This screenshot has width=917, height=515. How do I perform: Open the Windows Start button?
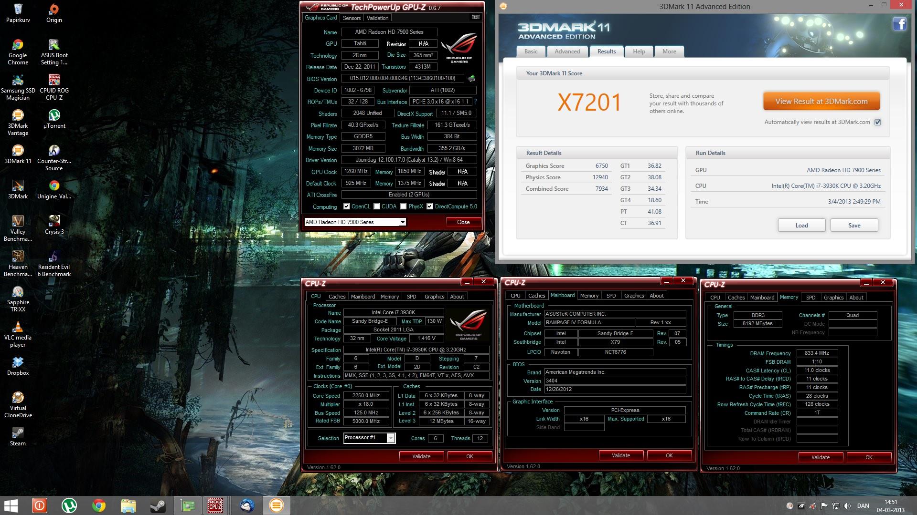[11, 505]
